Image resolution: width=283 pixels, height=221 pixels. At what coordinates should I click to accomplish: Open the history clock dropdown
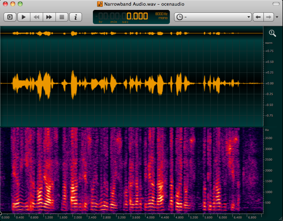click(x=212, y=17)
